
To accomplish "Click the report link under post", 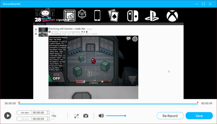I will coord(87,34).
